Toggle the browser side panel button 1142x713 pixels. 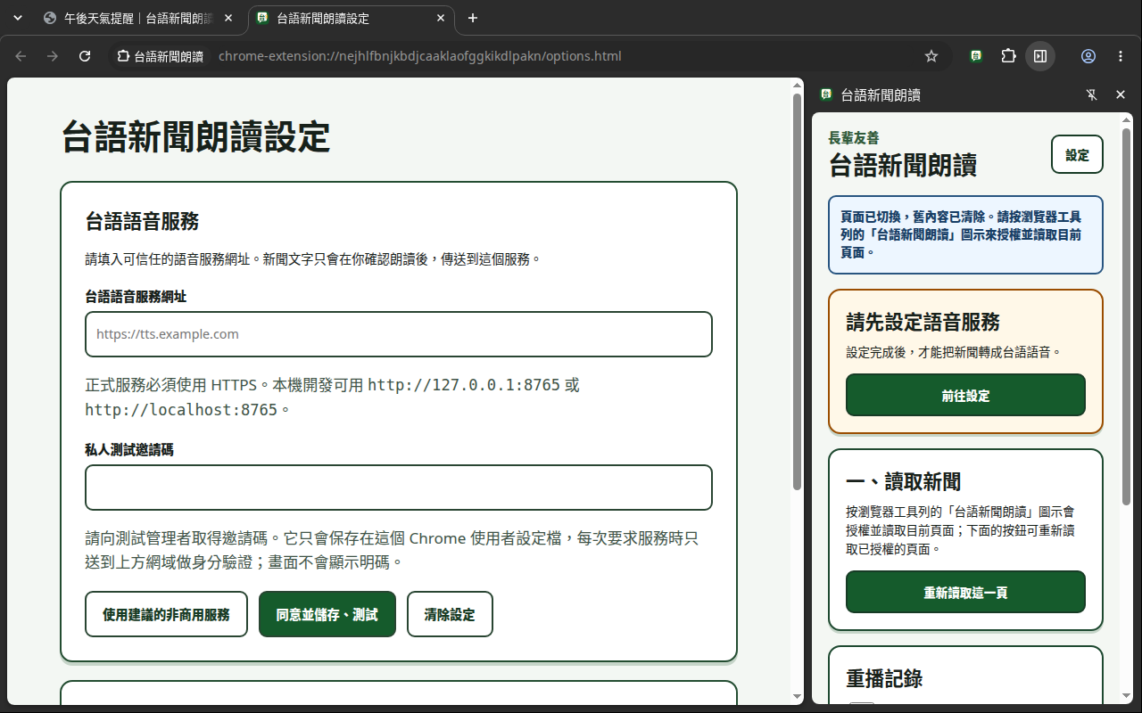[1040, 56]
